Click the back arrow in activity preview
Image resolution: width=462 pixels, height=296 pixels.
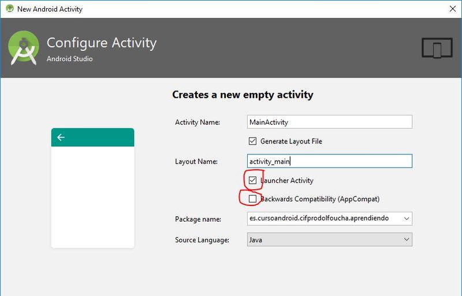(x=61, y=138)
